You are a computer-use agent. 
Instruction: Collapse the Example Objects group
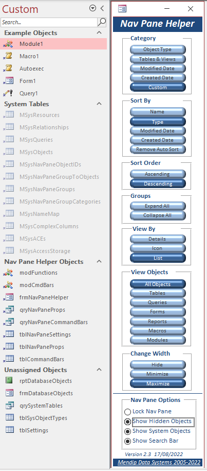click(x=99, y=32)
